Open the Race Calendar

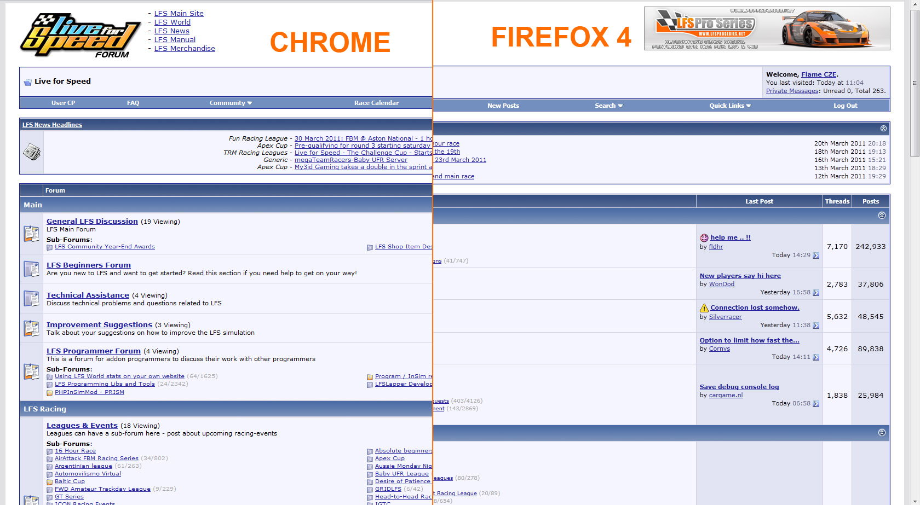376,103
